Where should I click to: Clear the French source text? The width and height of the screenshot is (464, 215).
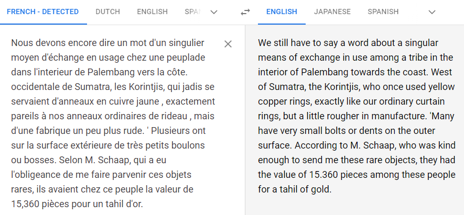point(228,44)
